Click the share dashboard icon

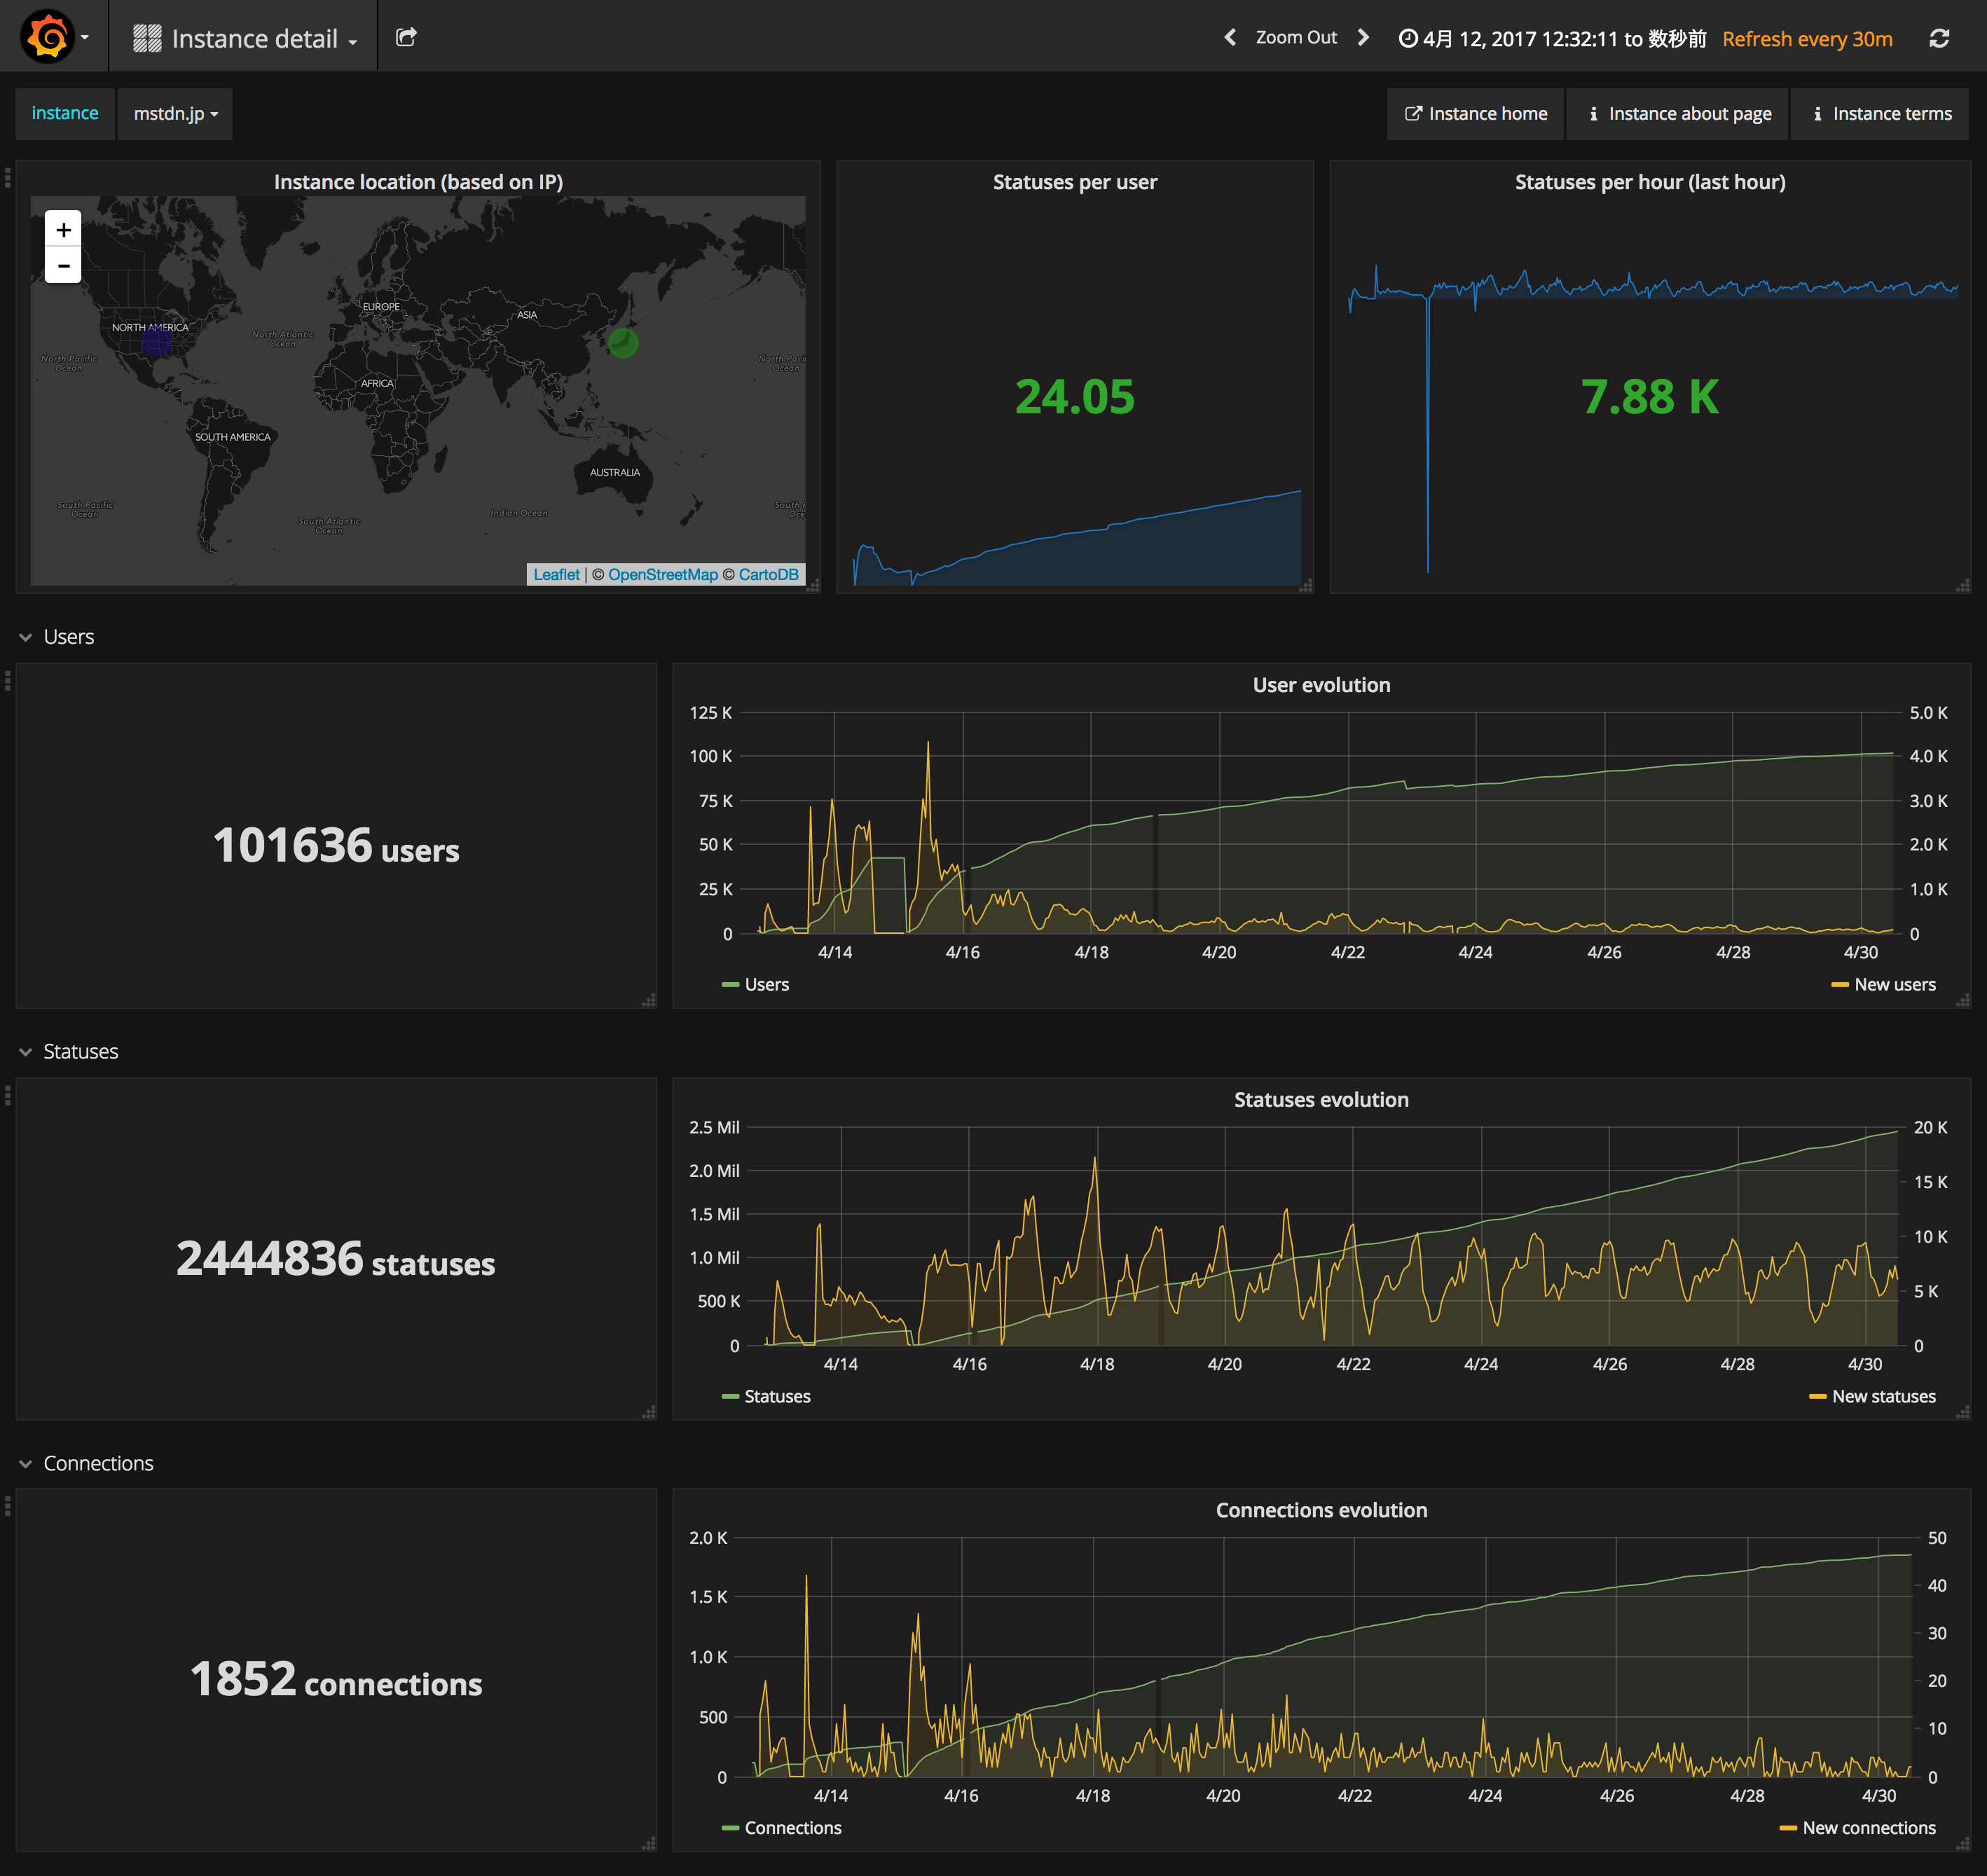406,37
